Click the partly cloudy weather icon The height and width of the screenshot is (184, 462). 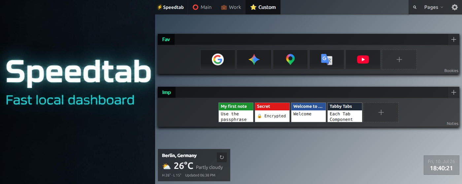167,166
